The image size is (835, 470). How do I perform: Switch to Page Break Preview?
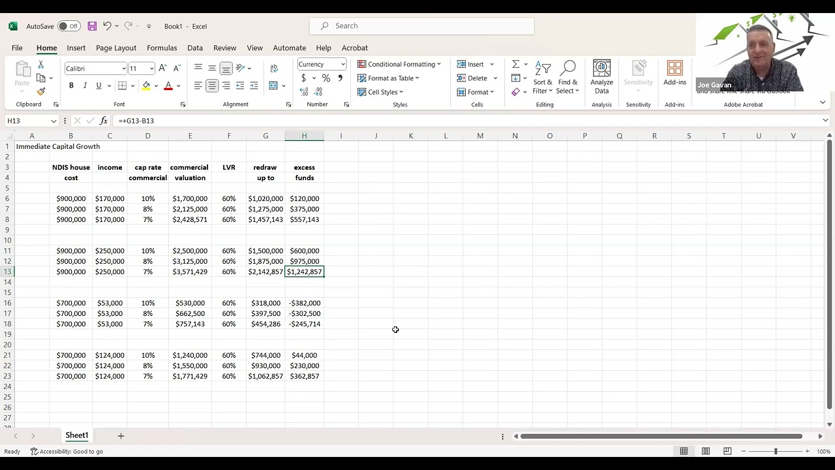pyautogui.click(x=727, y=451)
